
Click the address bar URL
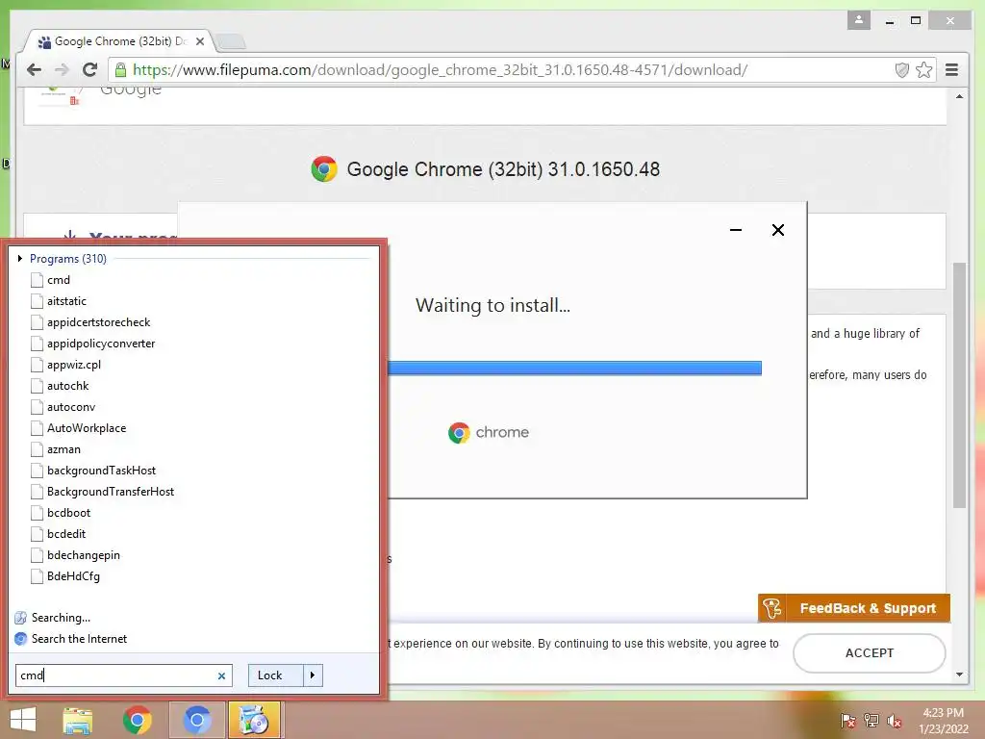440,69
